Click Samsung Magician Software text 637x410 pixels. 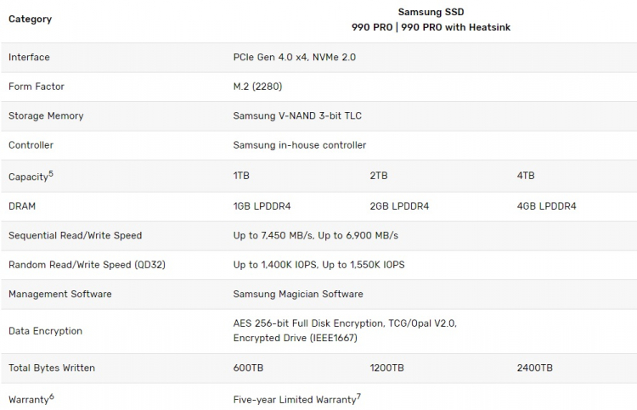click(x=298, y=294)
